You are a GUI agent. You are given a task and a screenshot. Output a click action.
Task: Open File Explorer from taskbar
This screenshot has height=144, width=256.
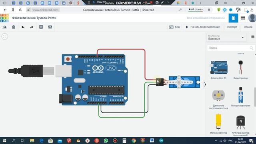[32, 140]
